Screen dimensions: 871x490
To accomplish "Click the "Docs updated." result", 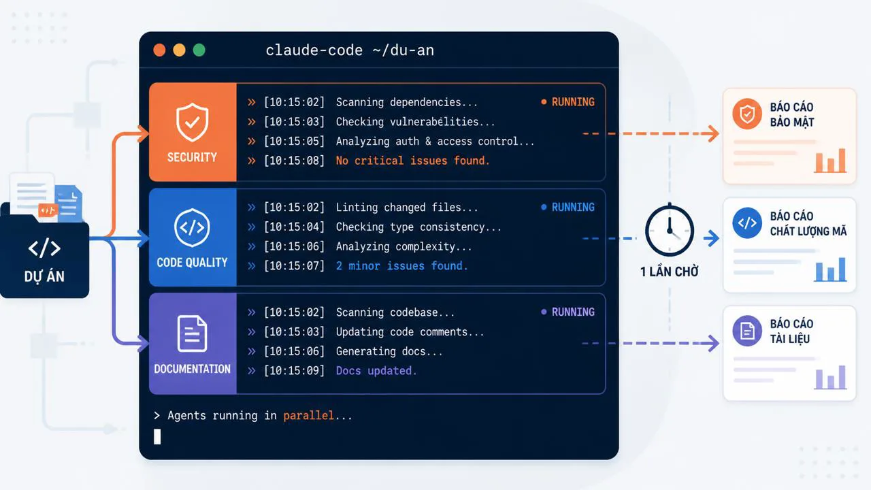I will coord(376,371).
